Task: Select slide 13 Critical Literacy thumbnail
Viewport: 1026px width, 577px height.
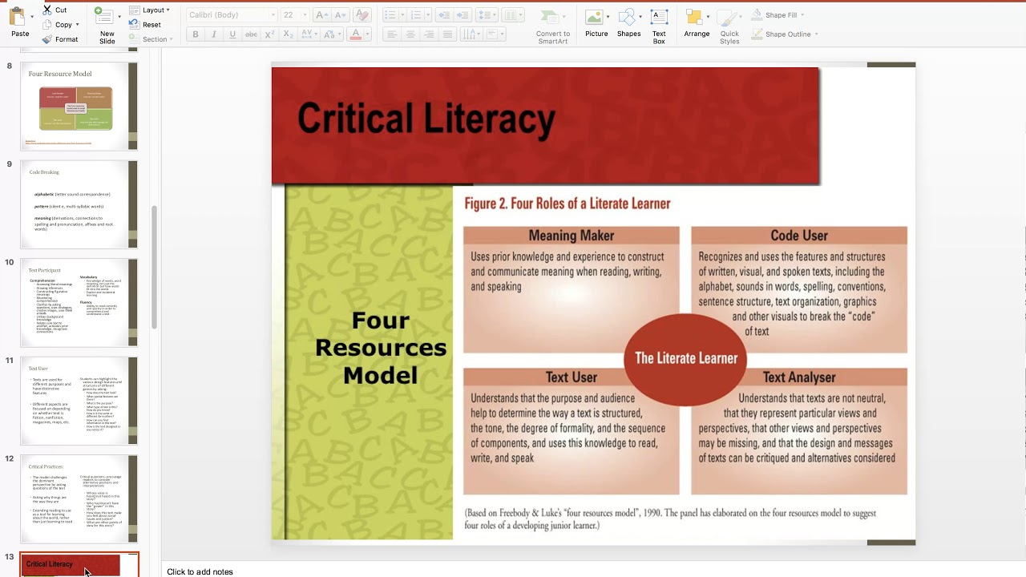Action: point(79,565)
